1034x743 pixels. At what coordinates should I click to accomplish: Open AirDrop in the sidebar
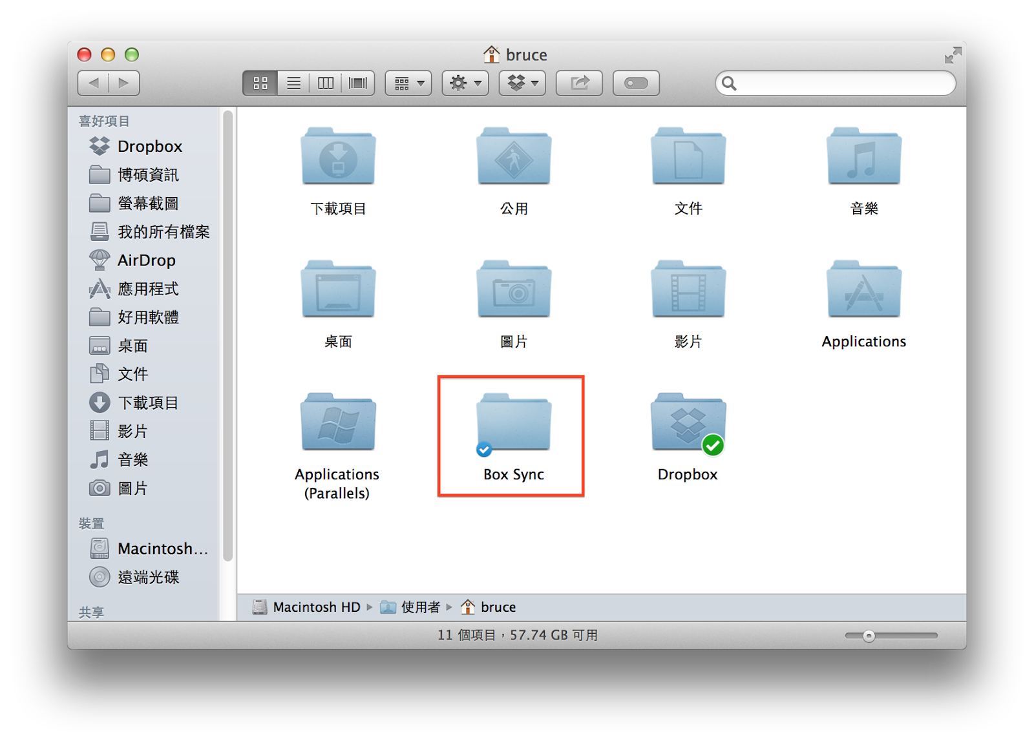click(132, 260)
